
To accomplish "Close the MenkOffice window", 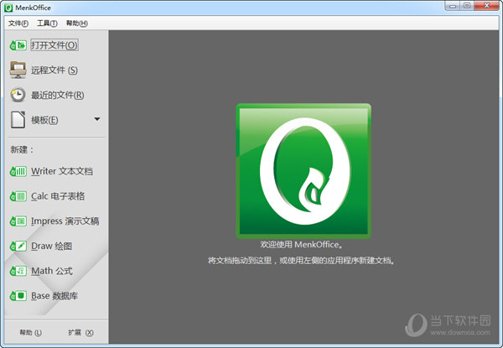I will pyautogui.click(x=486, y=6).
